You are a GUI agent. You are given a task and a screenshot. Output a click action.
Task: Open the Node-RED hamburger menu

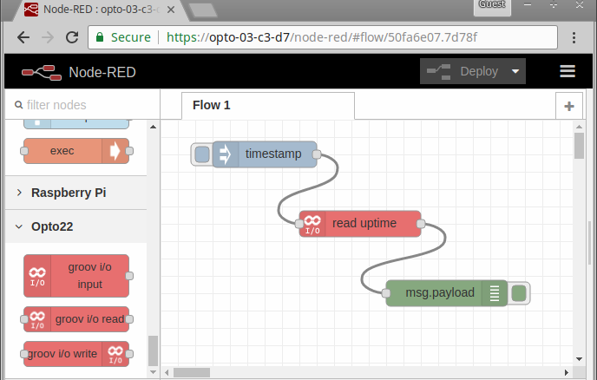click(x=567, y=71)
